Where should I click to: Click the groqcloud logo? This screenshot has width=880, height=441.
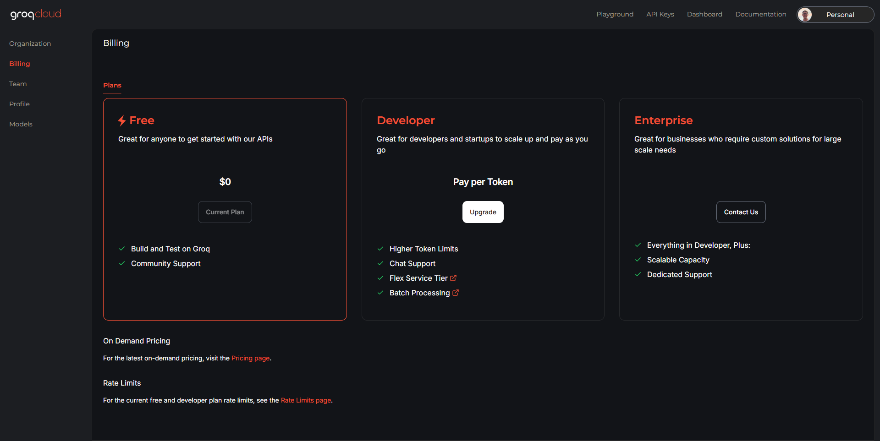click(36, 14)
